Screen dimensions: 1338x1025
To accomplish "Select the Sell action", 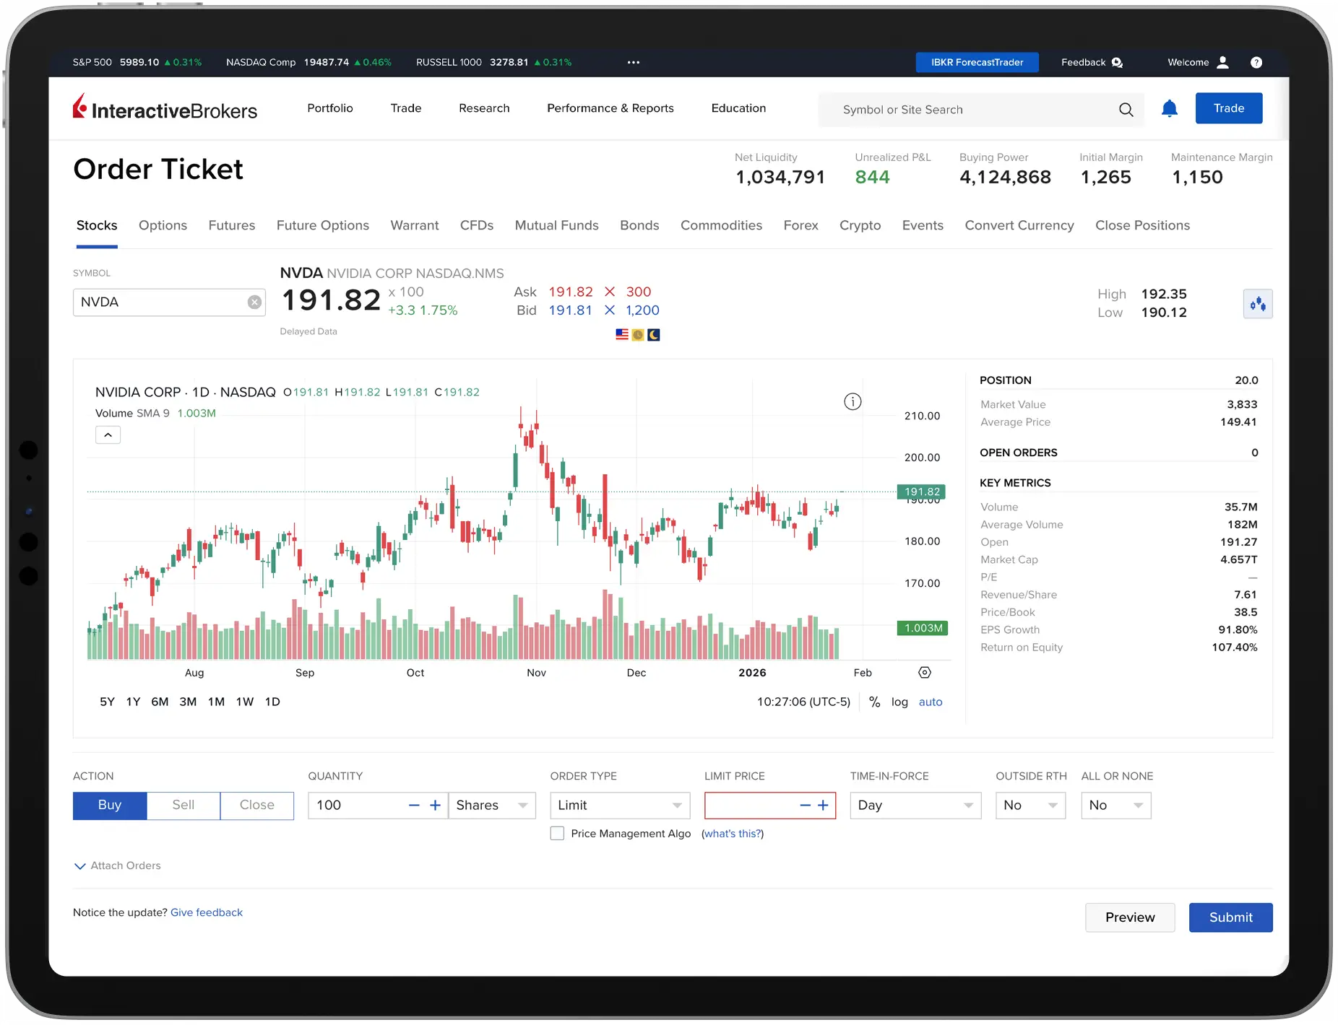I will click(184, 806).
